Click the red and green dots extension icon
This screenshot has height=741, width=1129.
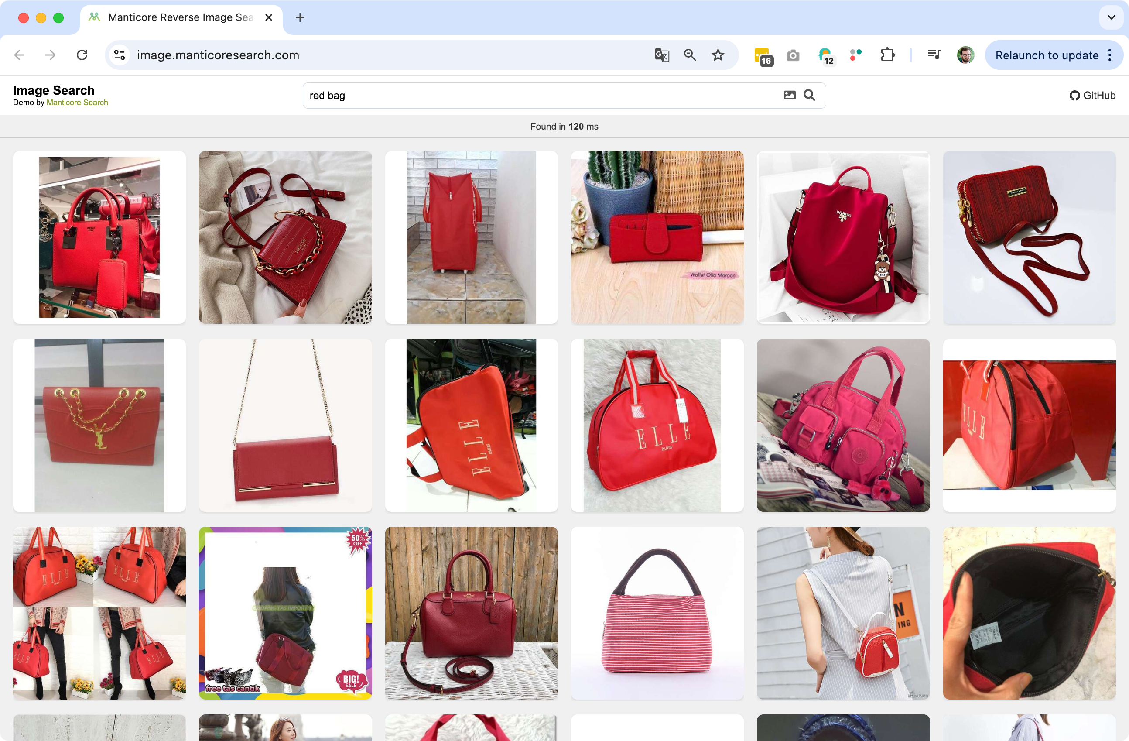tap(856, 55)
